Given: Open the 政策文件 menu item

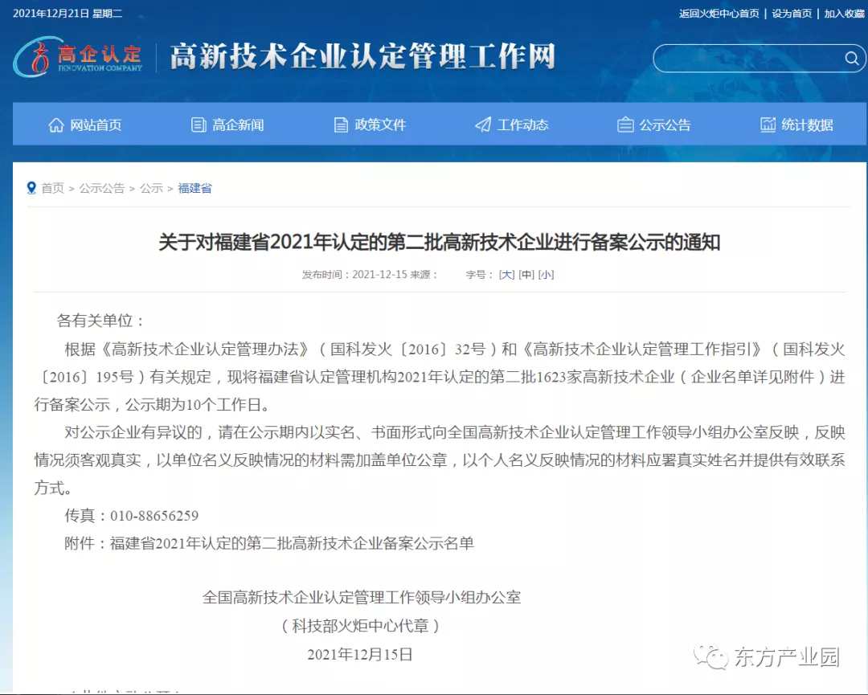Looking at the screenshot, I should pyautogui.click(x=380, y=125).
